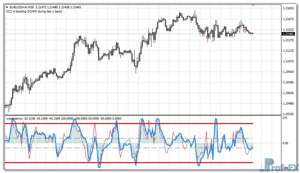Screen dimensions: 300x173
Task: Select the upper red 200 level line
Action: pos(128,123)
